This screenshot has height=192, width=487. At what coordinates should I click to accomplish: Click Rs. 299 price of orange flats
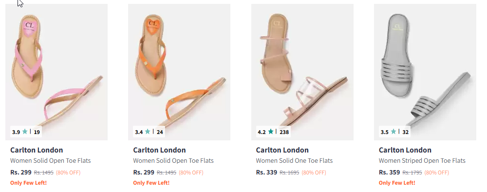[x=144, y=172]
